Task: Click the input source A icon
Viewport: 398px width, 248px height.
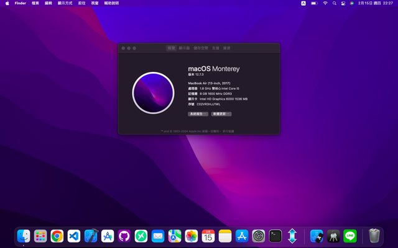Action: coord(303,3)
